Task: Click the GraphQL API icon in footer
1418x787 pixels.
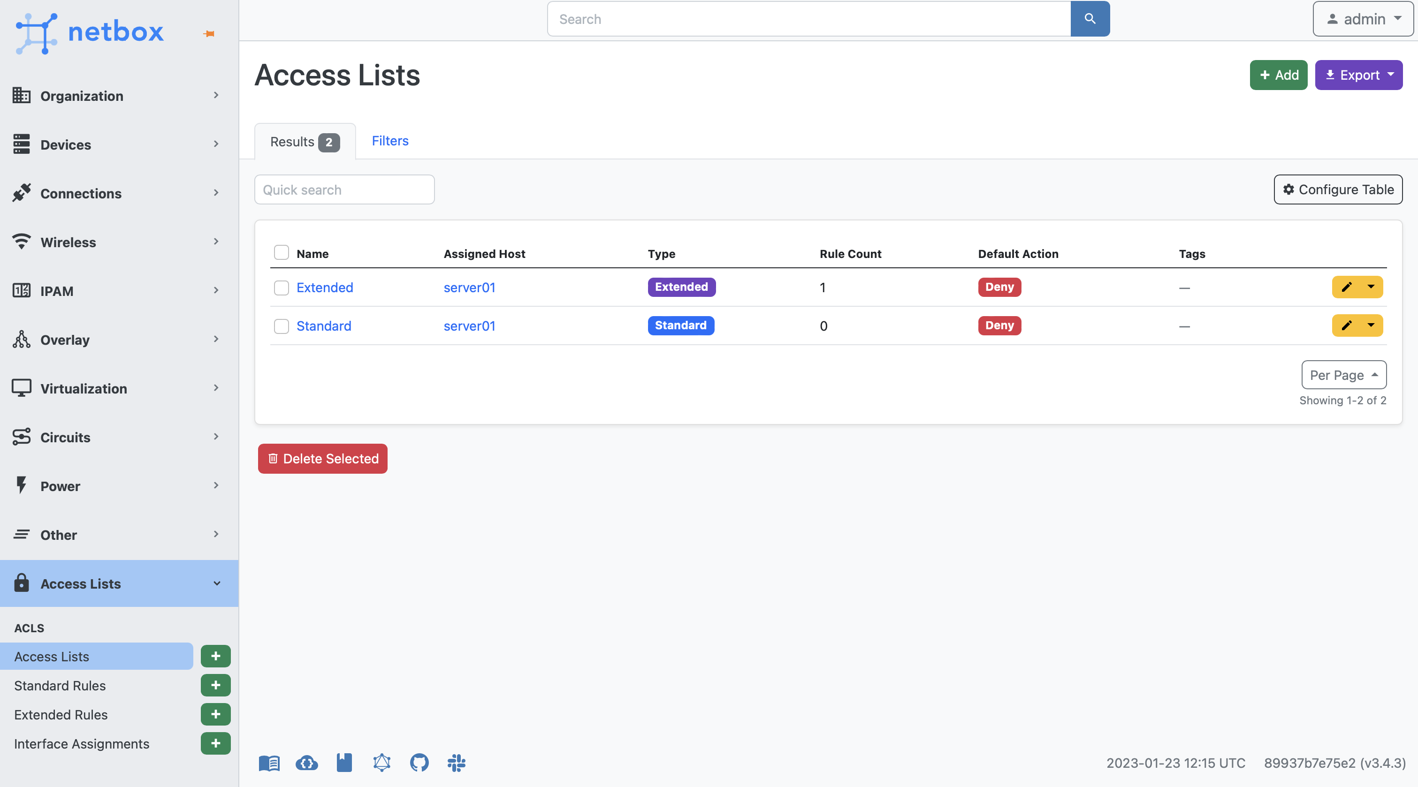Action: click(381, 764)
